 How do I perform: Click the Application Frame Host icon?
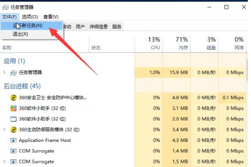coord(13,141)
